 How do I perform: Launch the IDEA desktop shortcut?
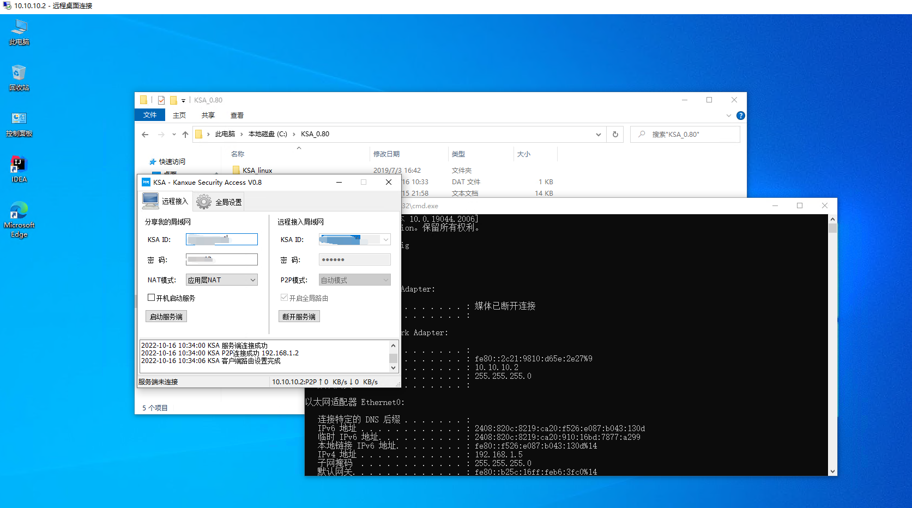tap(19, 170)
